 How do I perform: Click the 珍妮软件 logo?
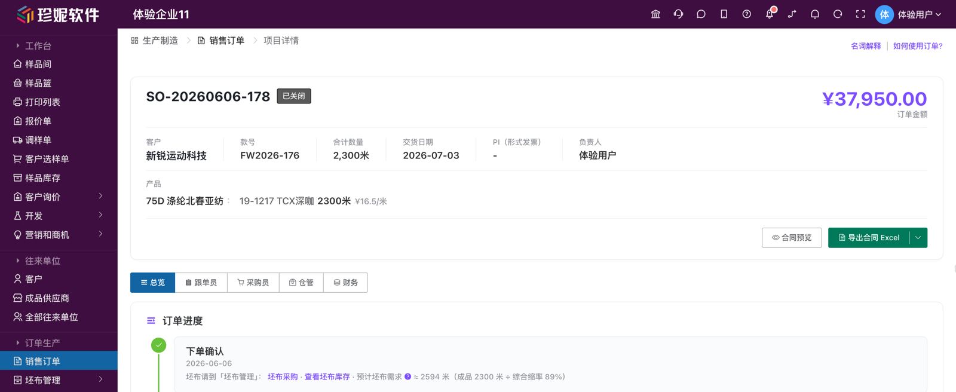[x=58, y=14]
